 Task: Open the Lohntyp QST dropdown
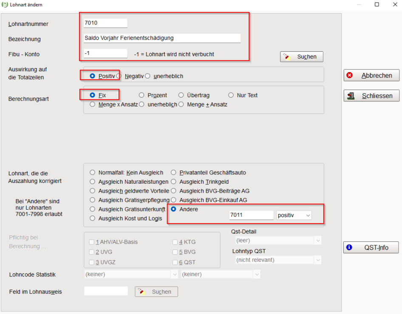click(x=278, y=260)
